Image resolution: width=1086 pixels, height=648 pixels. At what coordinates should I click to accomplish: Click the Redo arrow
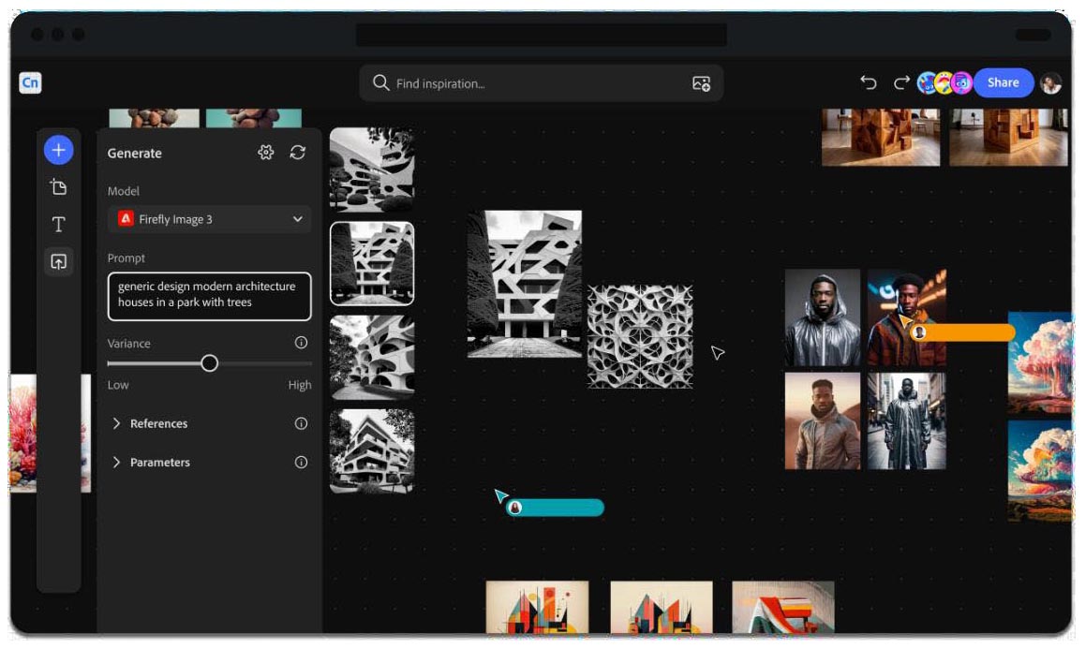pos(901,83)
